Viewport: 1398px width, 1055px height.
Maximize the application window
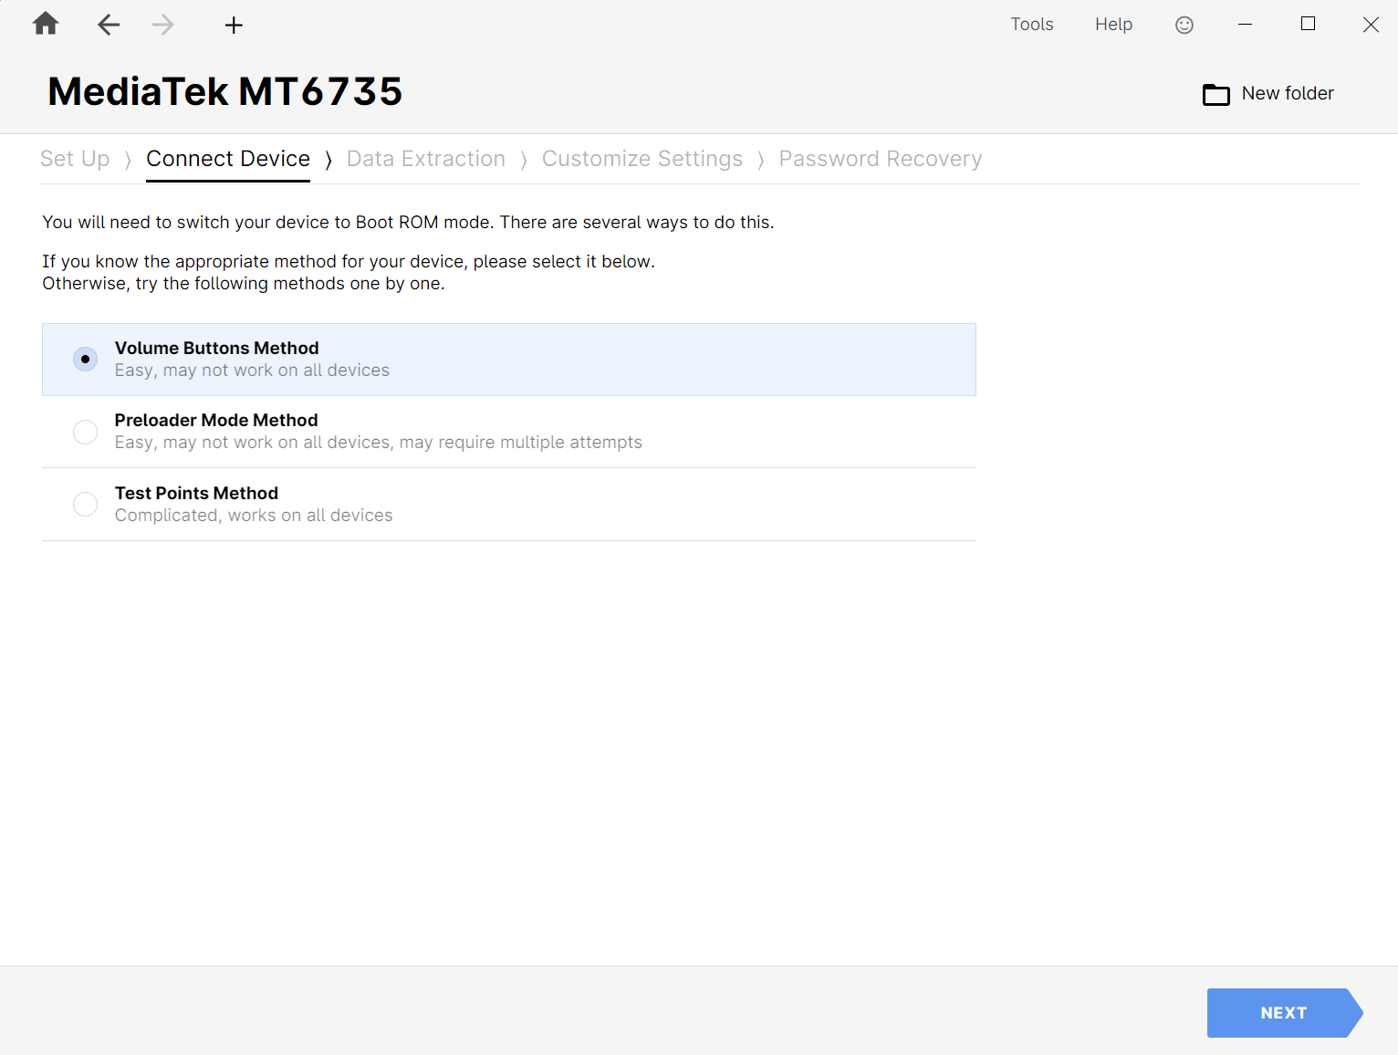pos(1308,24)
